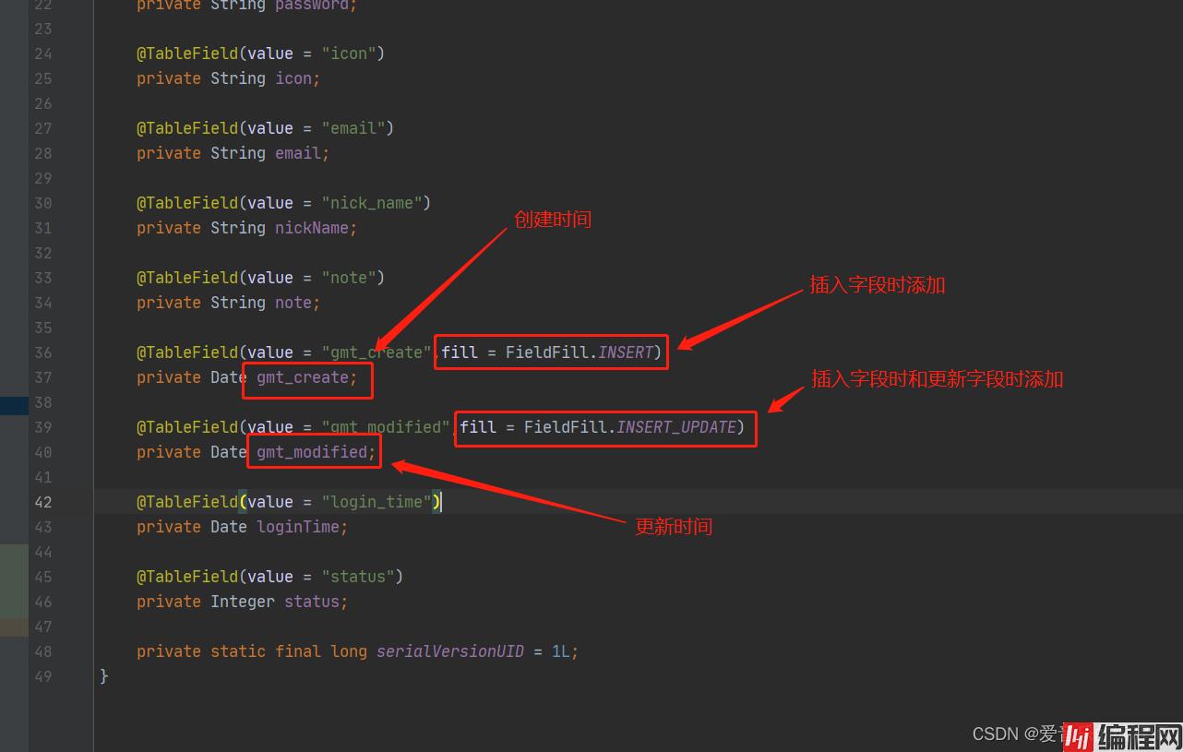Click line number 48 in the gutter
The width and height of the screenshot is (1183, 752).
click(x=43, y=651)
